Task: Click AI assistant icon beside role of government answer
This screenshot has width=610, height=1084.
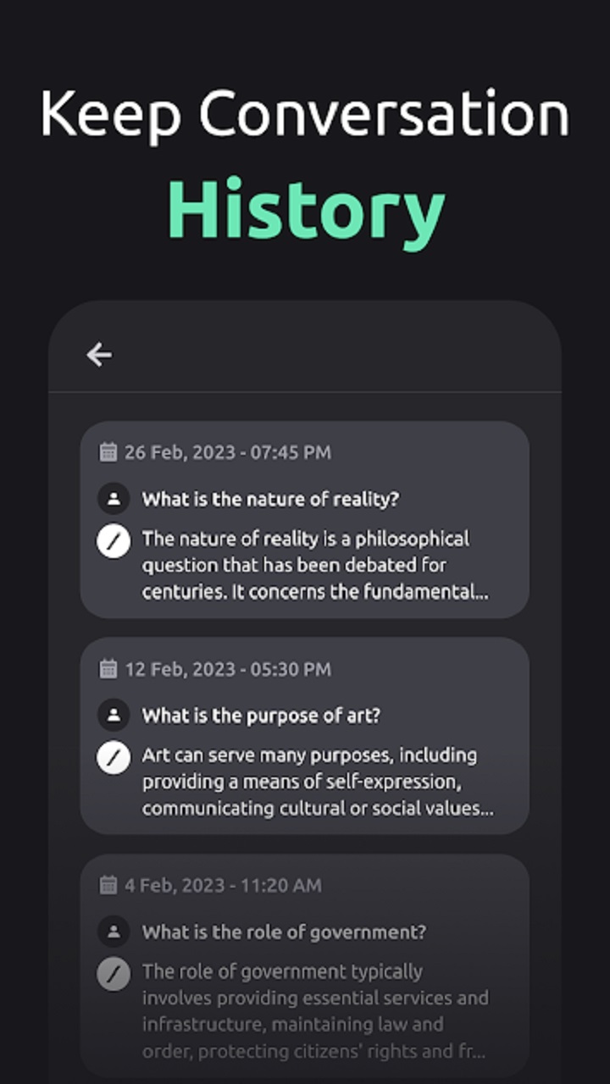Action: (x=114, y=974)
